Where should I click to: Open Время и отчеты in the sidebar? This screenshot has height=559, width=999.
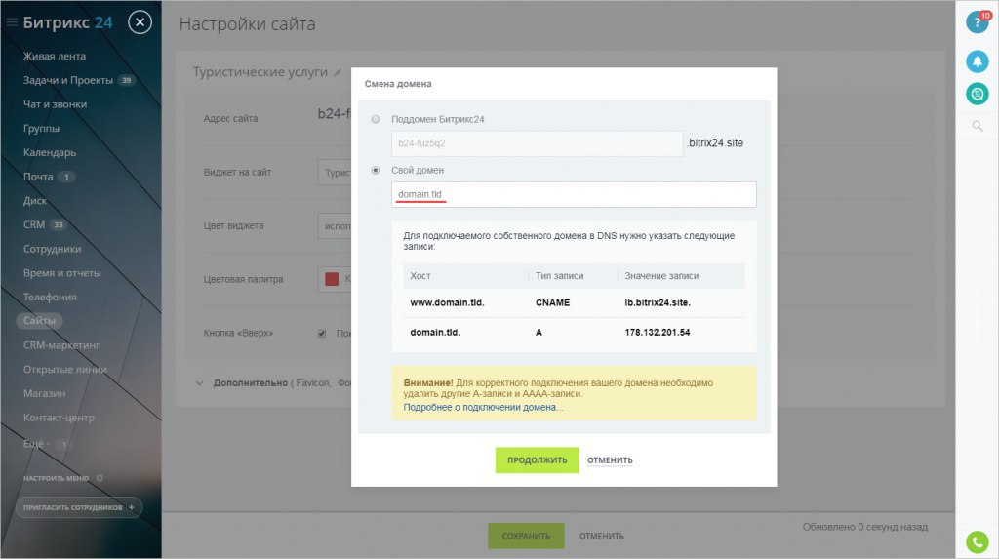(x=62, y=273)
